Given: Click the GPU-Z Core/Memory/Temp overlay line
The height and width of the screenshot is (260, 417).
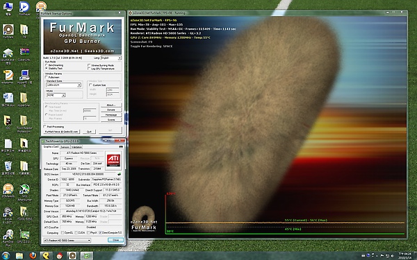Looking at the screenshot, I should (170, 37).
